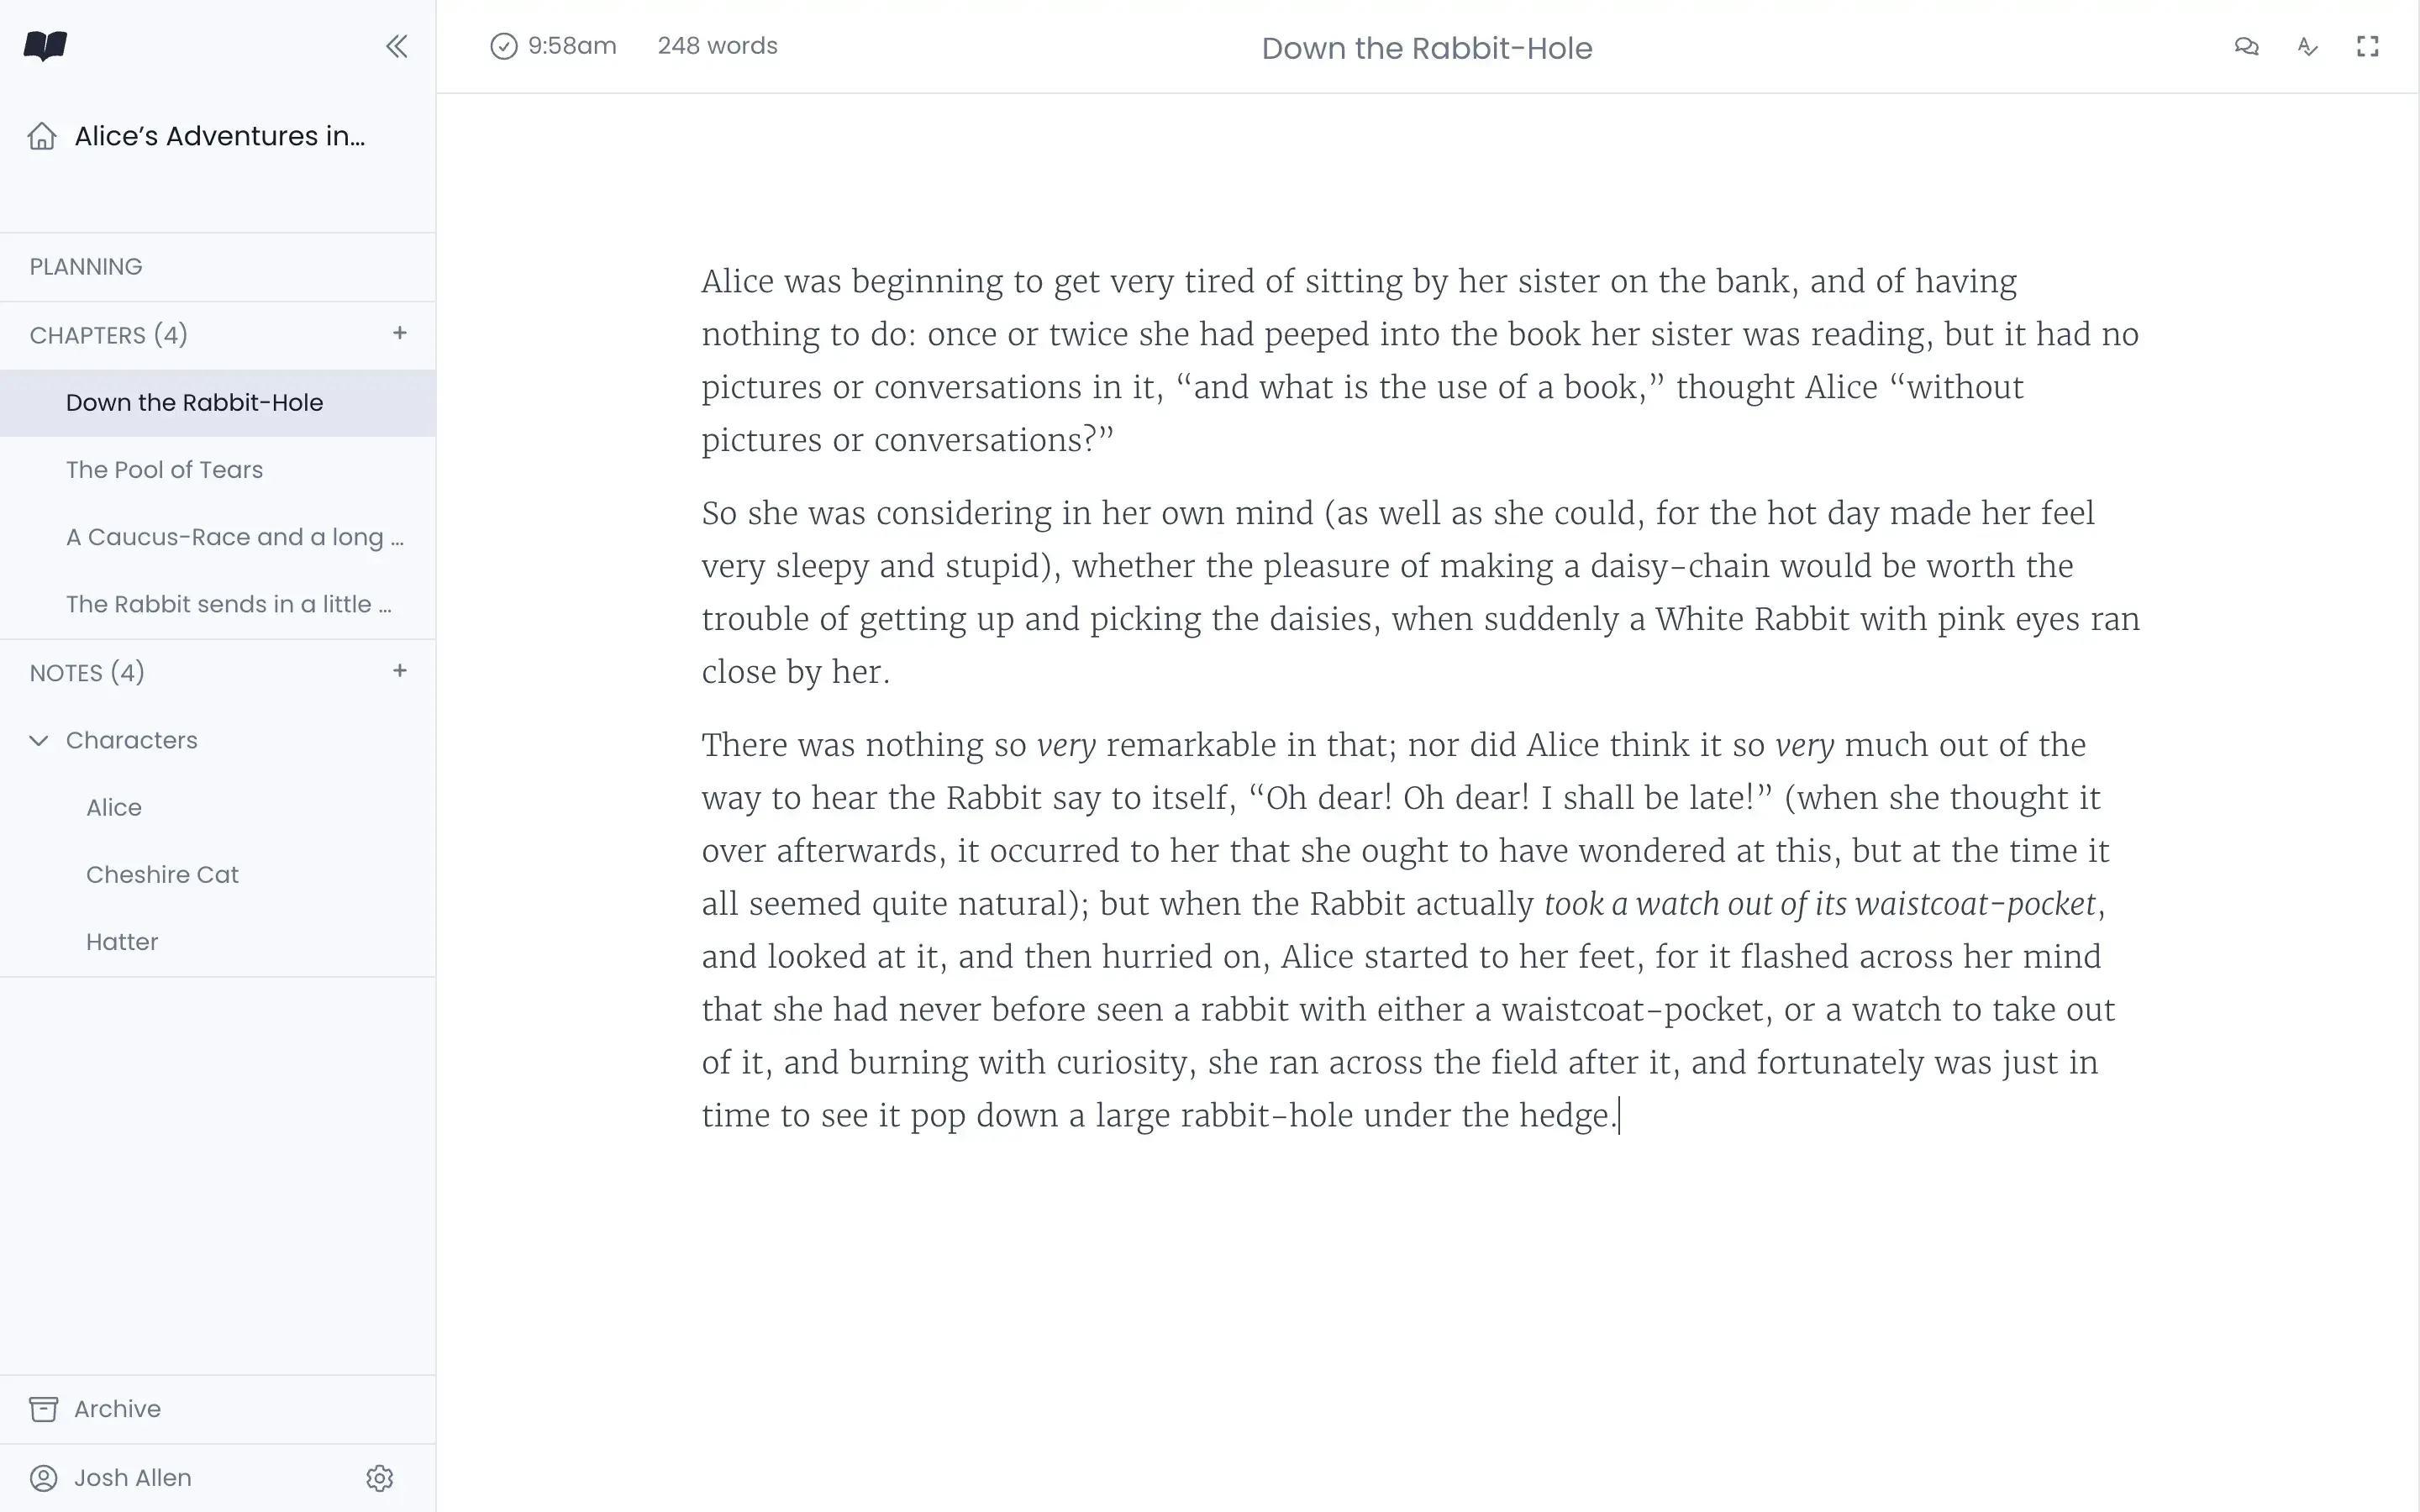Open the Hatter character note
Screen dimensions: 2420x1512
click(x=122, y=942)
